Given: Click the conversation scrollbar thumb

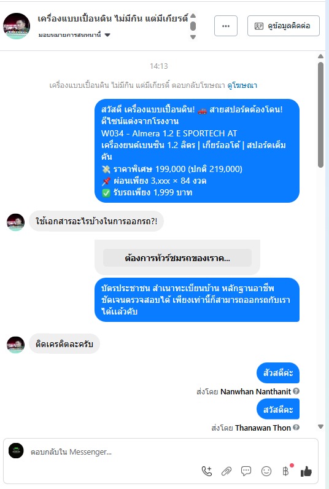Looking at the screenshot, I should (320, 115).
